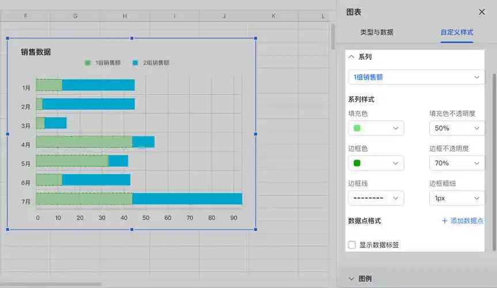Select the blue bar for 2月
The image size is (497, 288).
pyautogui.click(x=89, y=104)
